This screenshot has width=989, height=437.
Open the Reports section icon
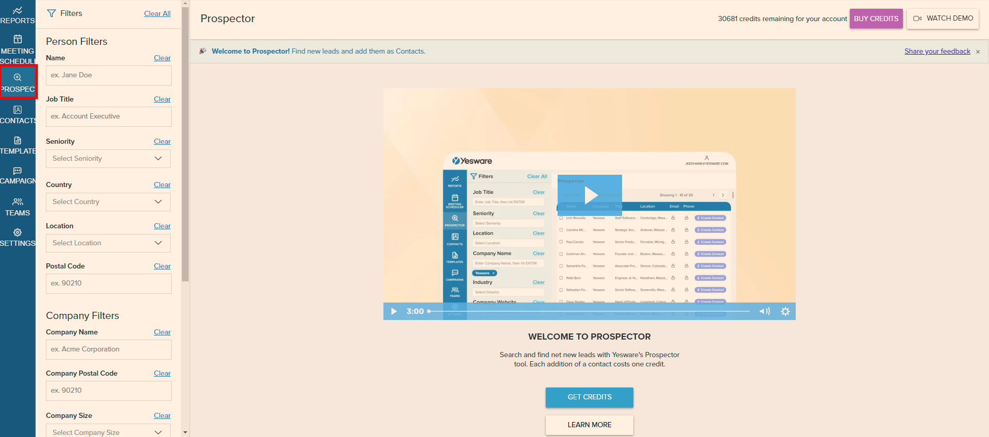click(18, 10)
